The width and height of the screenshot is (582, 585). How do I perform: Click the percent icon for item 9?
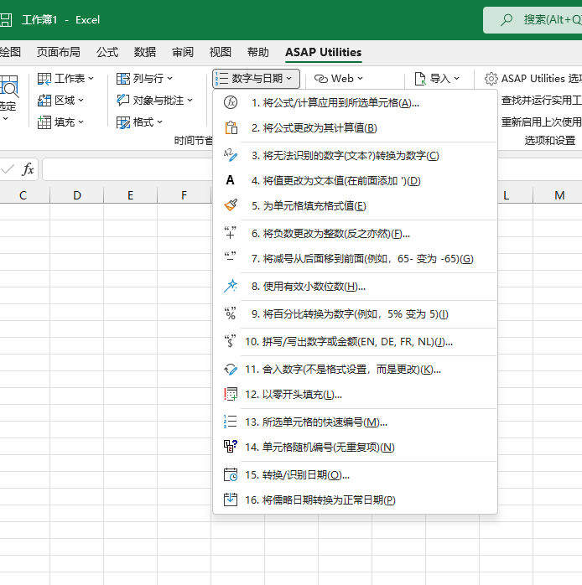pyautogui.click(x=230, y=313)
